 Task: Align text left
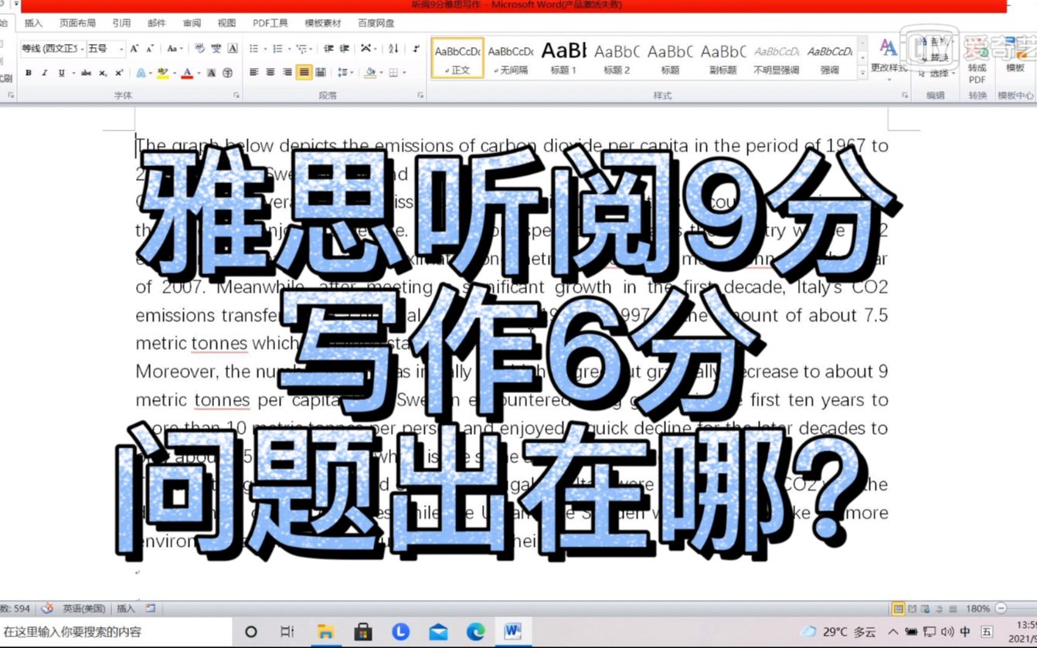pyautogui.click(x=253, y=73)
